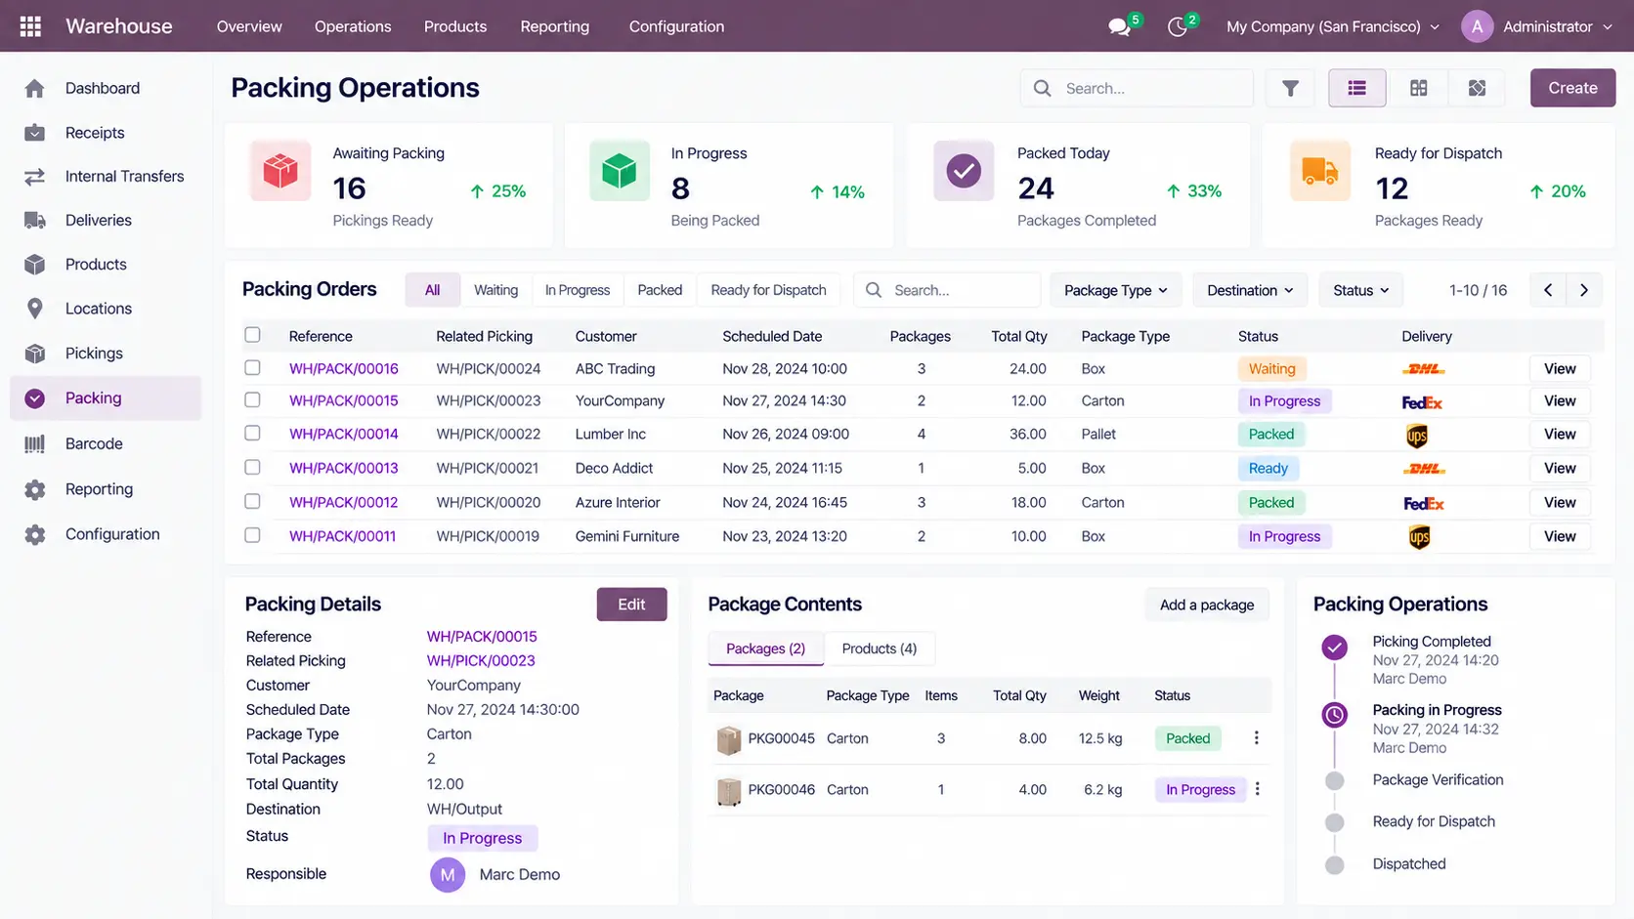Screen dimensions: 1634x919
Task: Click the Packing Orders search field
Action: [947, 290]
